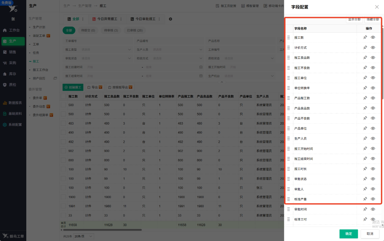This screenshot has height=241, width=384.
Task: Click 取消 in field configuration panel
Action: (x=370, y=234)
